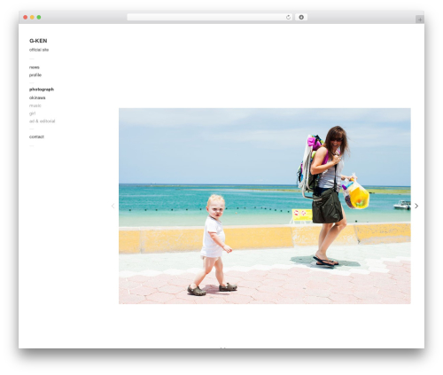Image resolution: width=443 pixels, height=375 pixels.
Task: Select the photograph menu item
Action: pos(42,90)
